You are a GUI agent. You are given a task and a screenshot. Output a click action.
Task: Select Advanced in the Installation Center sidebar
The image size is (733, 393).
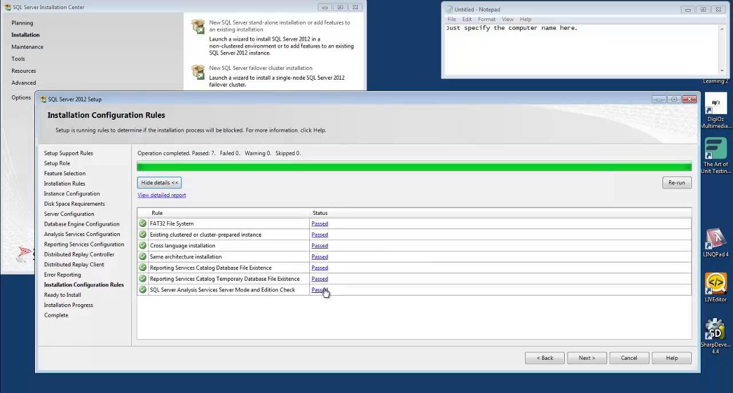coord(23,83)
